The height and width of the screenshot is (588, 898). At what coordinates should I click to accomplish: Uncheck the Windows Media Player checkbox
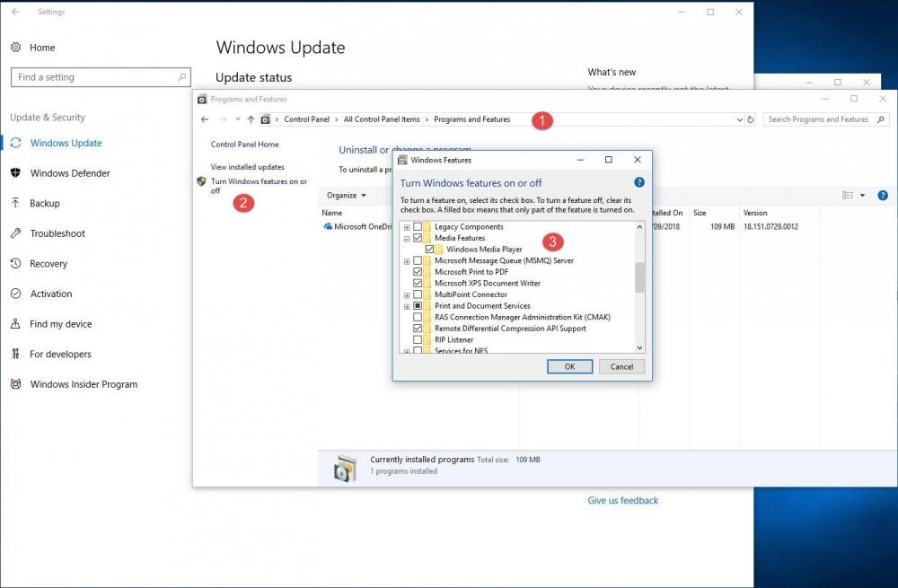(x=429, y=249)
